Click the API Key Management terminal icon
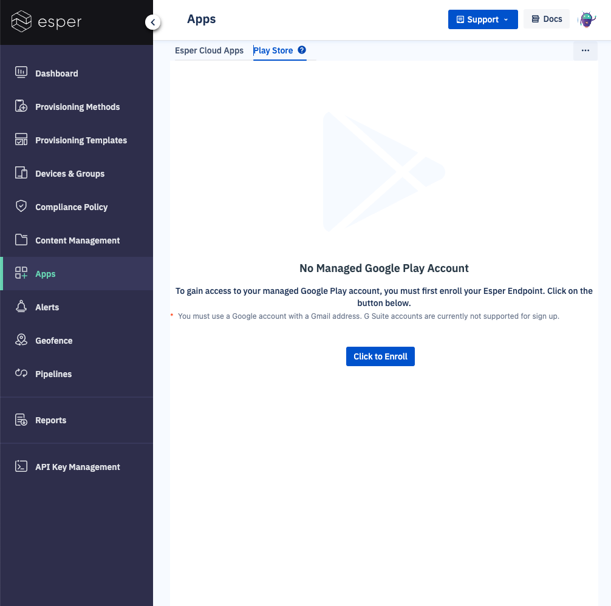 21,466
